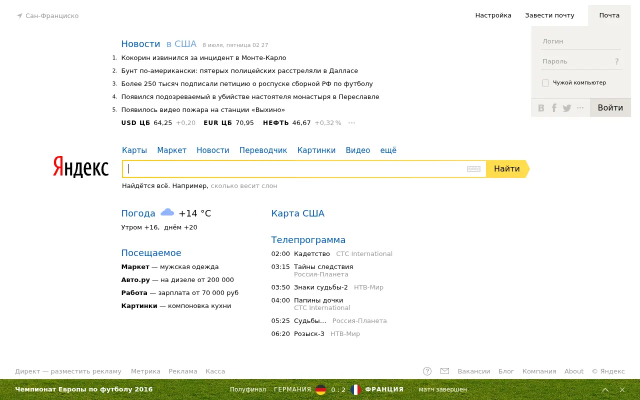Image resolution: width=640 pixels, height=400 pixels.
Task: Open help question mark icon in footer
Action: 427,371
